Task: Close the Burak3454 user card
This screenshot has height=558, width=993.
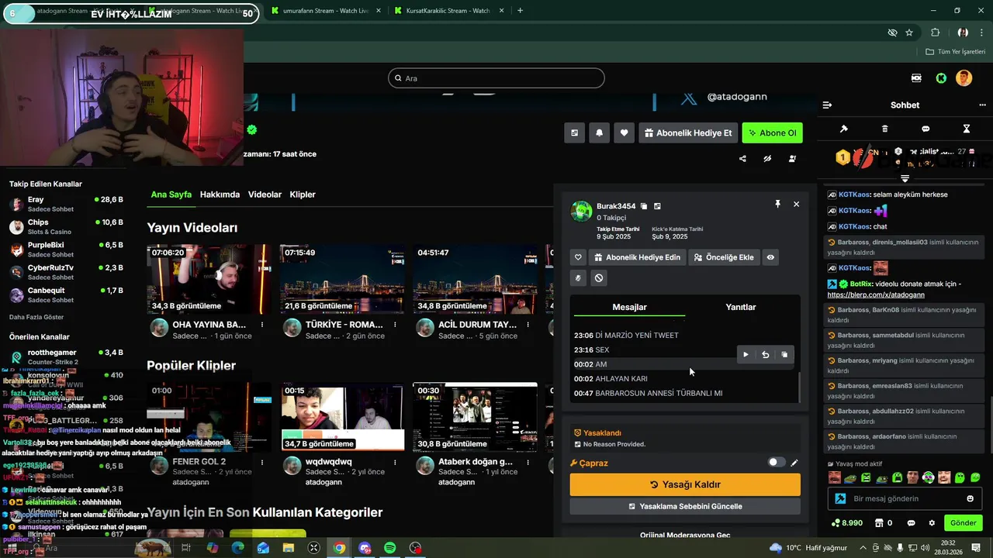Action: (796, 204)
